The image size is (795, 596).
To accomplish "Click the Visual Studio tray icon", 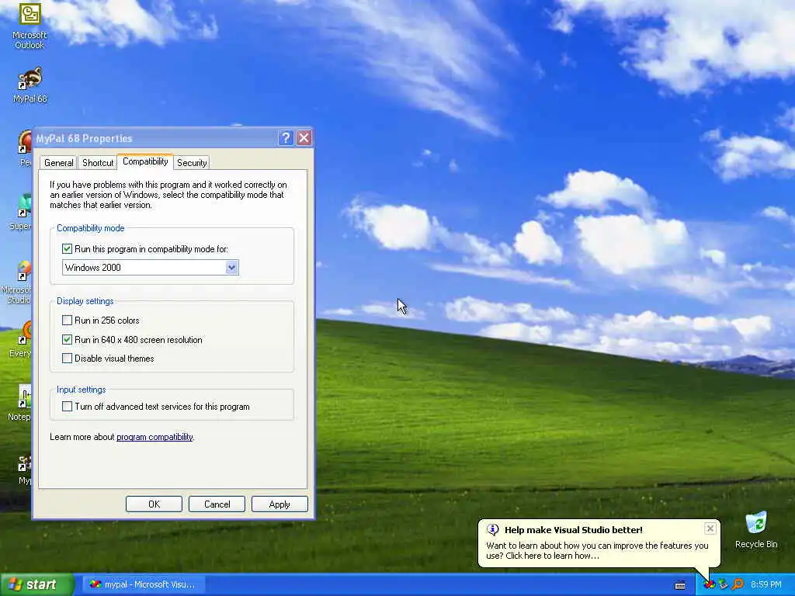I will (710, 585).
